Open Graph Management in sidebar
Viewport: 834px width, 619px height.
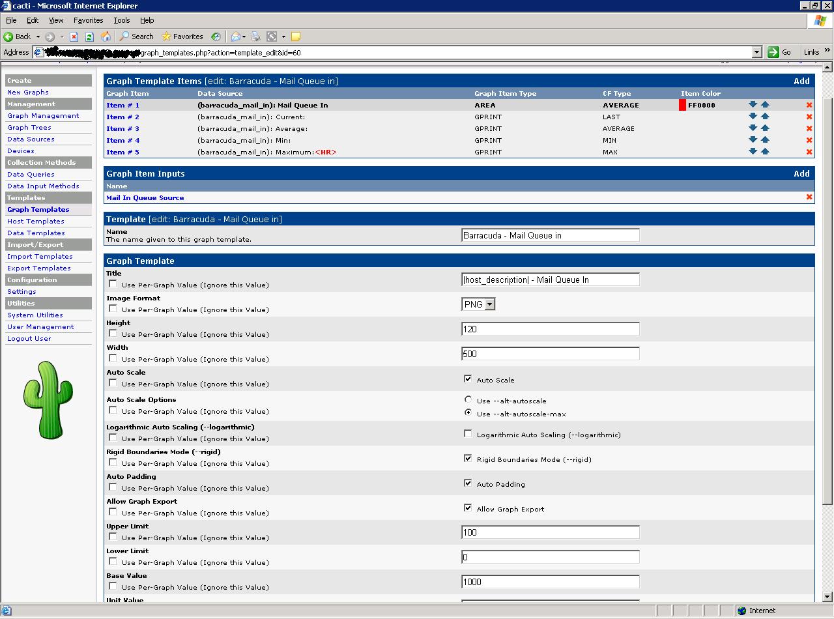[x=43, y=115]
